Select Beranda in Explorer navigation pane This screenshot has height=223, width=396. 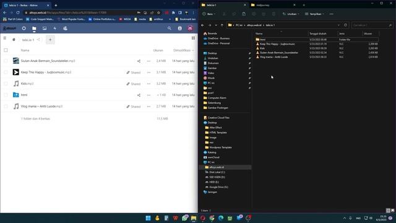(212, 33)
